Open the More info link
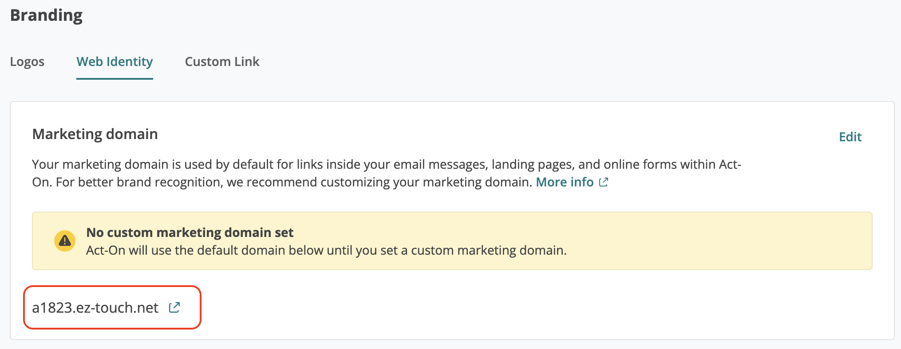 point(565,182)
